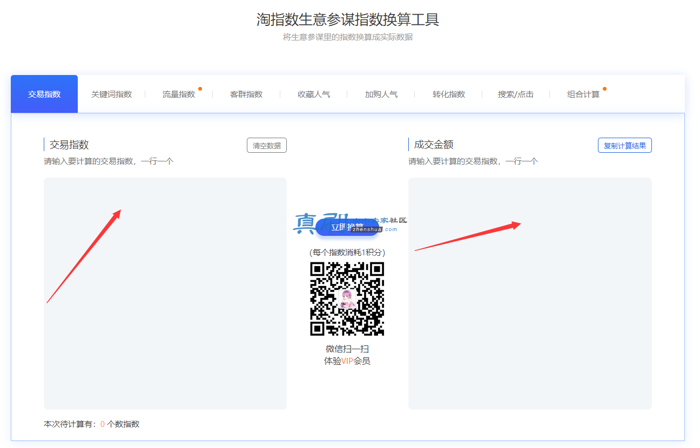
Task: Select the 转化指数 tab
Action: pos(448,94)
